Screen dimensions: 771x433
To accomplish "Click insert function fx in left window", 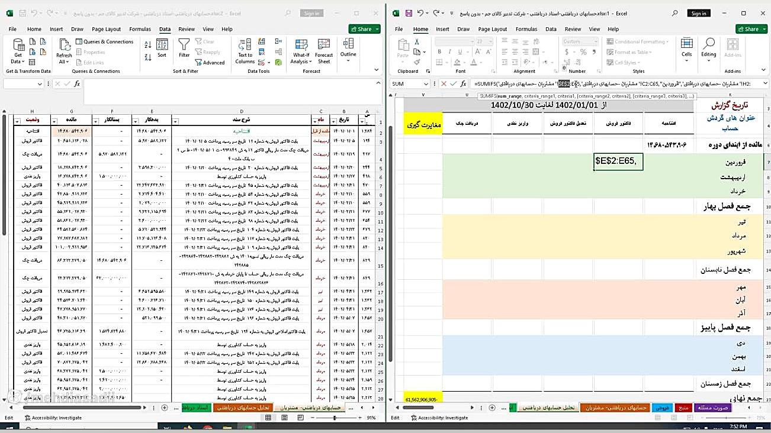I will point(77,84).
